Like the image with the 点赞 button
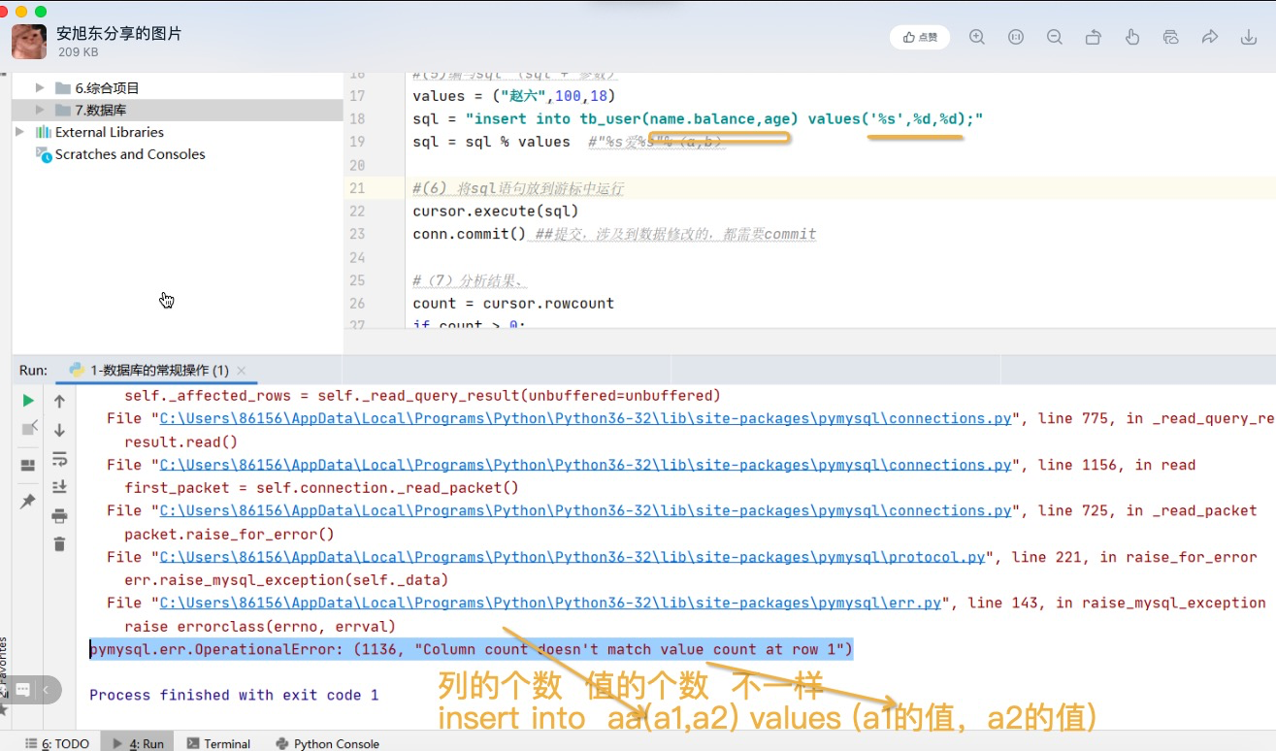Image resolution: width=1276 pixels, height=751 pixels. 920,38
